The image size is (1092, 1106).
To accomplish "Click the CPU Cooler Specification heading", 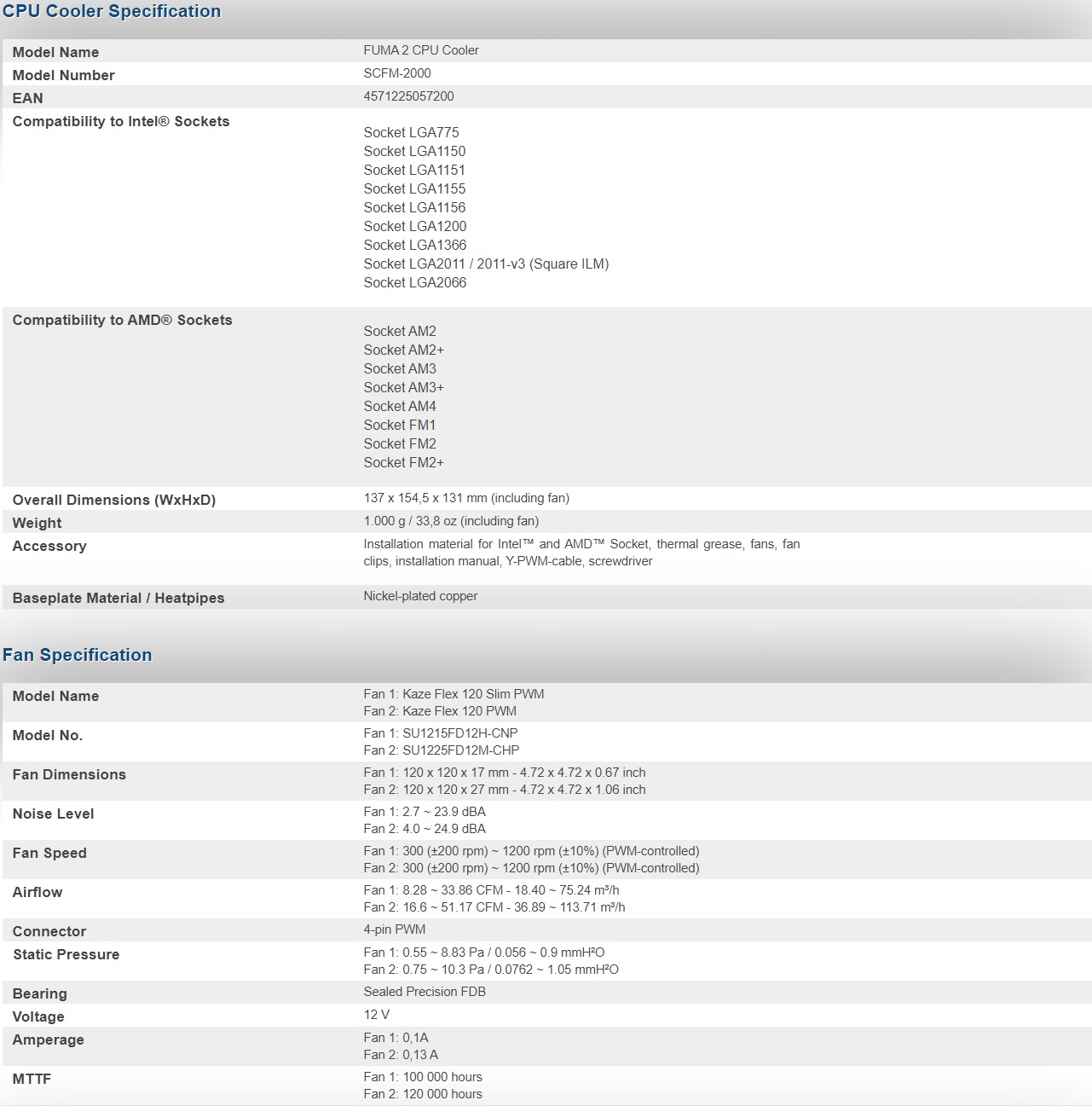I will click(x=112, y=12).
